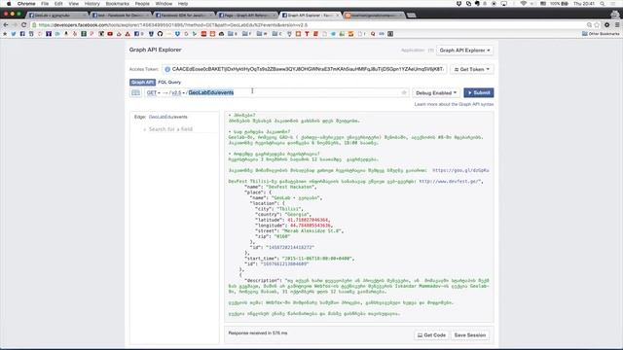Open the View menu
The image size is (623, 350).
coord(74,4)
